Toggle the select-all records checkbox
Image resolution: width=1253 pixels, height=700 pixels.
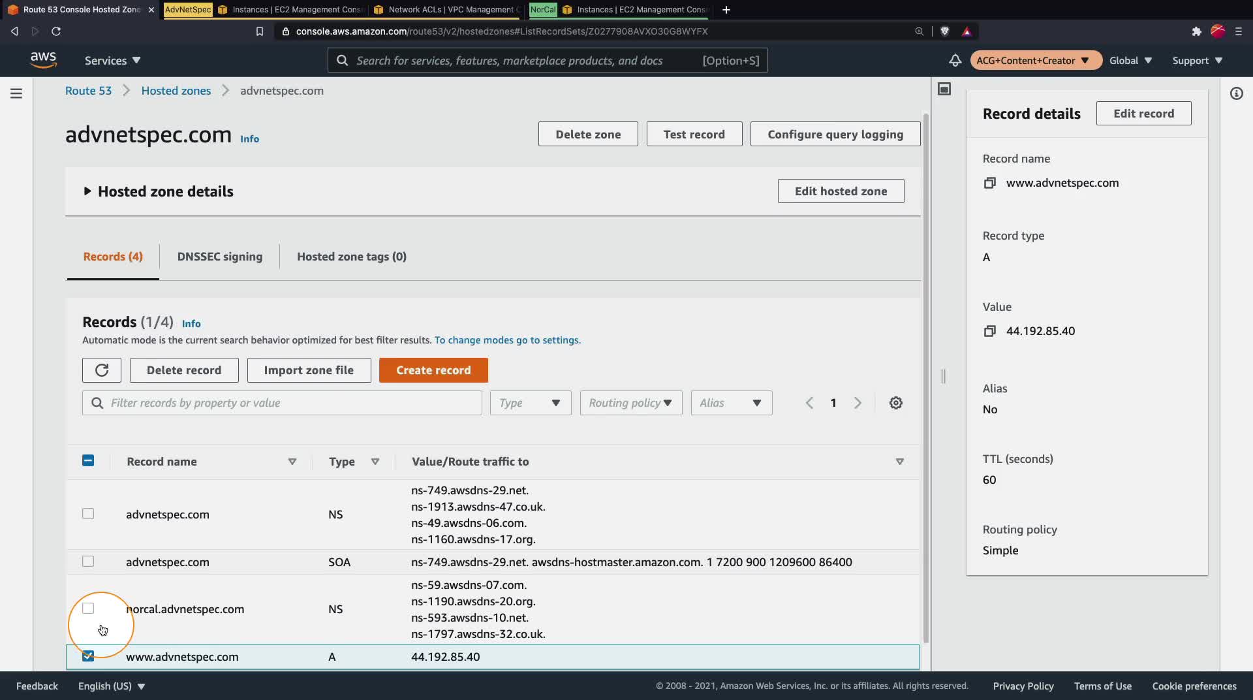(x=88, y=461)
